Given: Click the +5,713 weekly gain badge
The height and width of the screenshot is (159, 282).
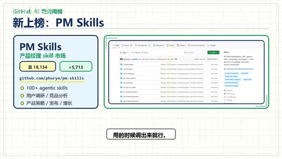Looking at the screenshot, I should point(76,66).
